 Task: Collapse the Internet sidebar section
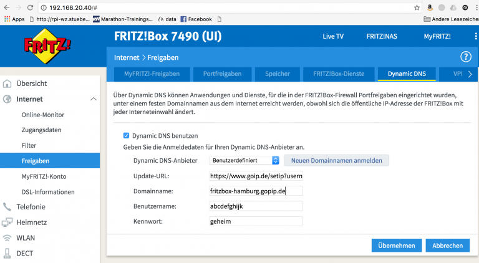[x=94, y=99]
